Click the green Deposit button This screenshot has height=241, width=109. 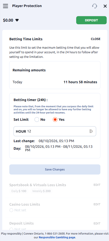(91, 20)
